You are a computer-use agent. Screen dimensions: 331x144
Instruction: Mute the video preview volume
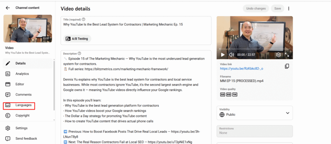tap(231, 55)
